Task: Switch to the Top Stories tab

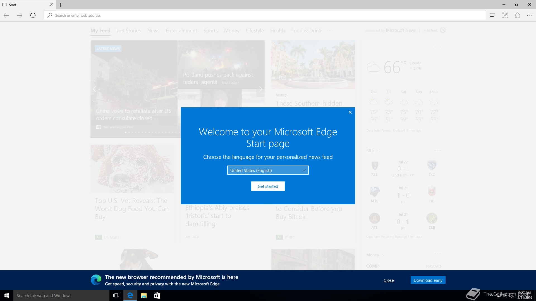Action: click(x=128, y=31)
